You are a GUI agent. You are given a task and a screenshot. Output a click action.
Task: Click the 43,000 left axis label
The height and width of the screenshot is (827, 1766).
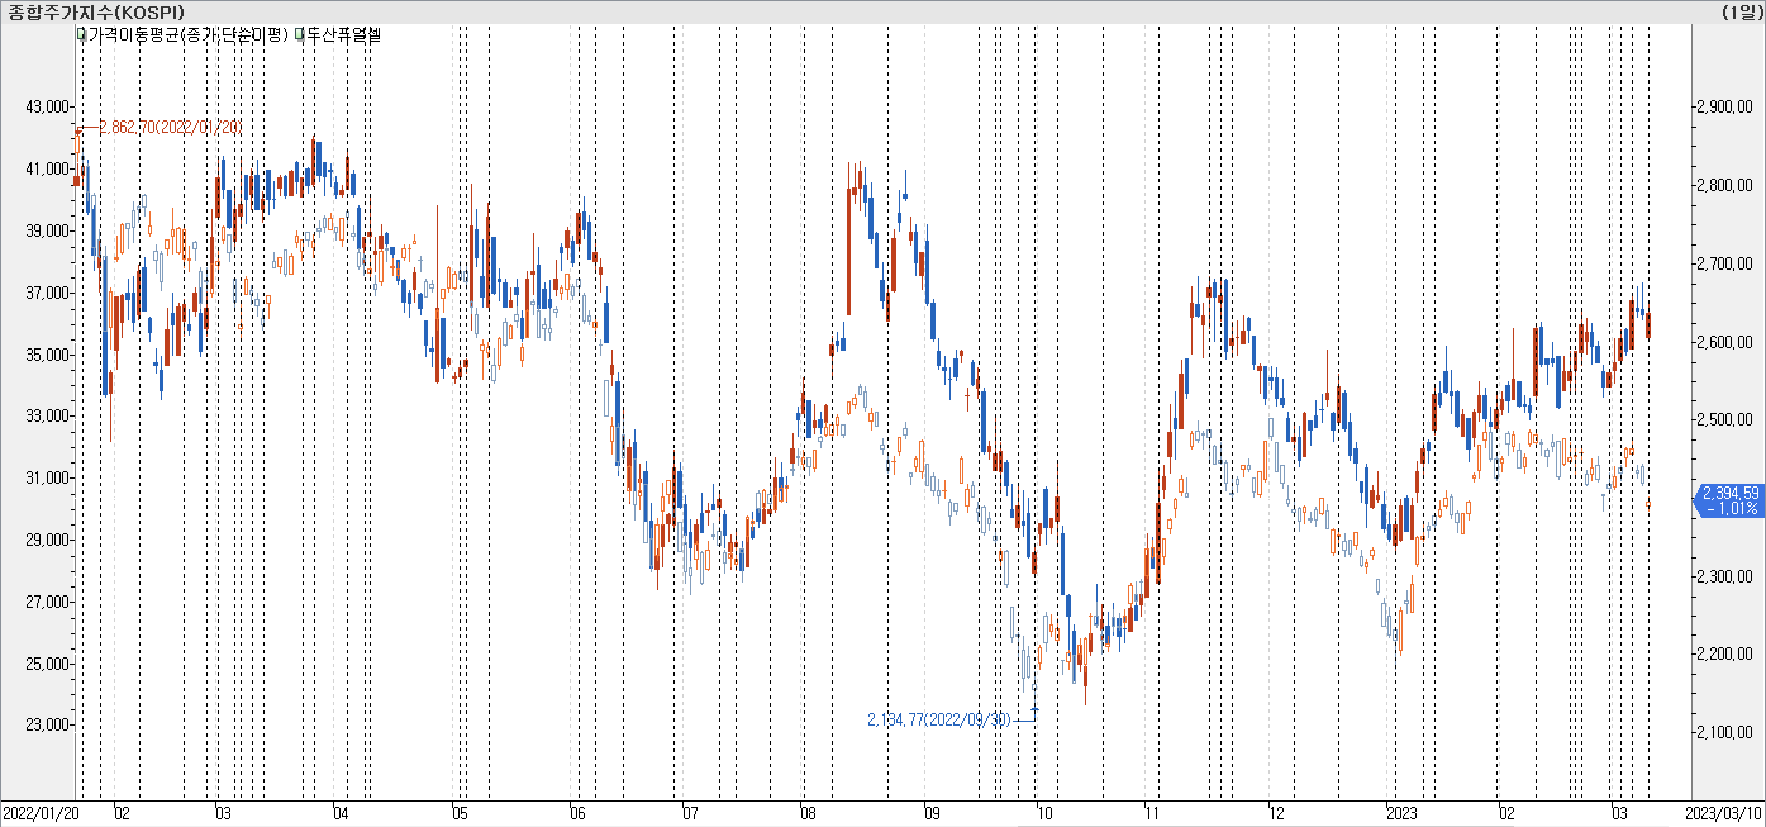point(47,106)
